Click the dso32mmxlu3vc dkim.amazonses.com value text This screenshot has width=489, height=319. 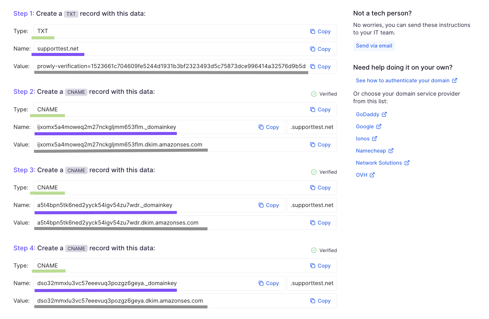[120, 301]
